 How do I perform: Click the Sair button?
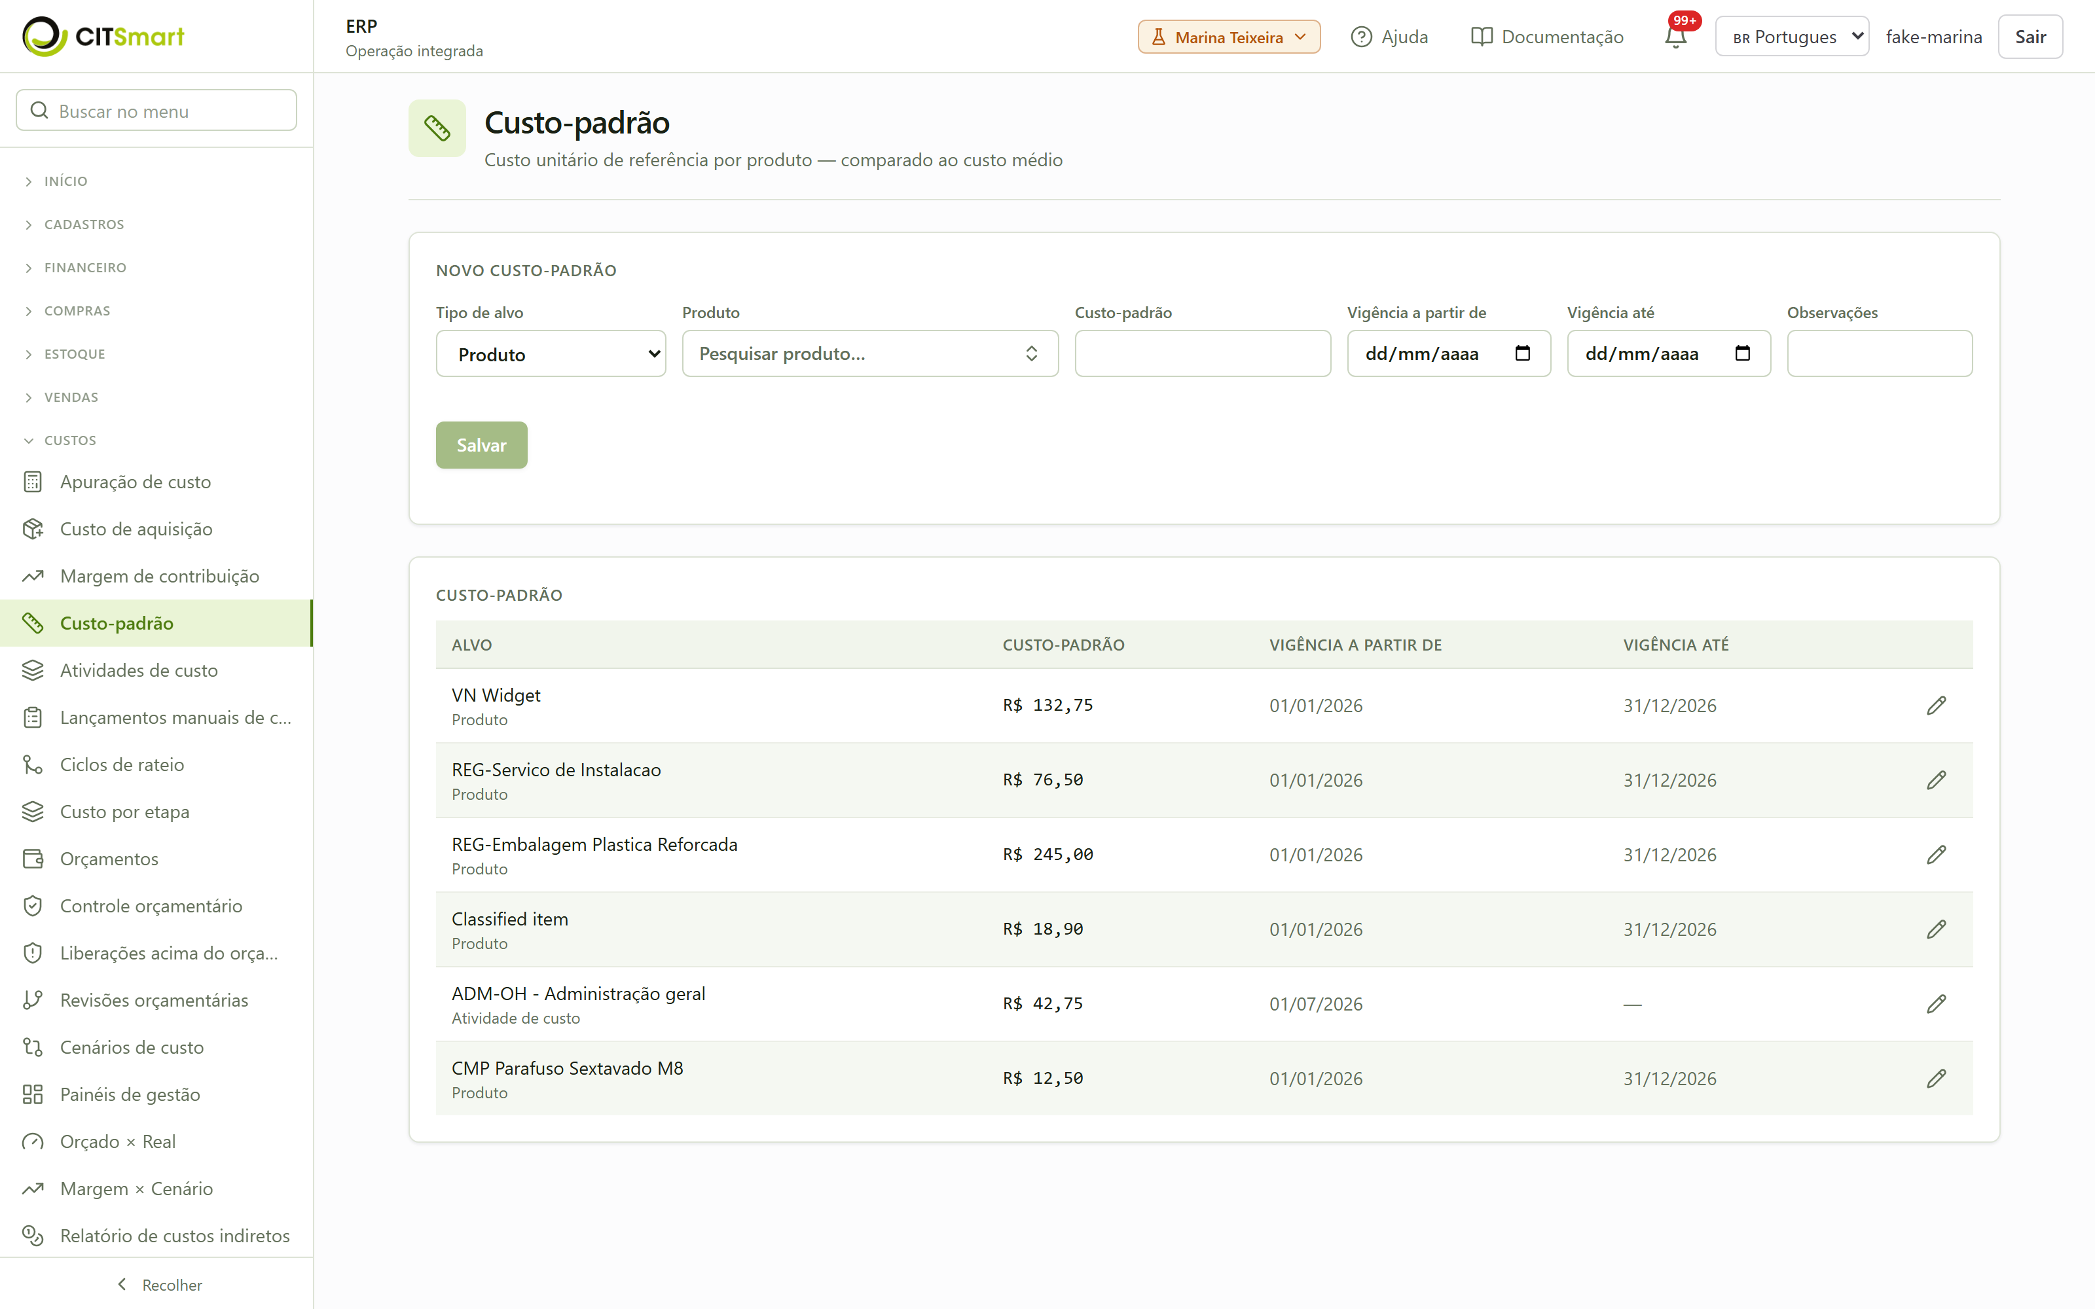(x=2030, y=37)
